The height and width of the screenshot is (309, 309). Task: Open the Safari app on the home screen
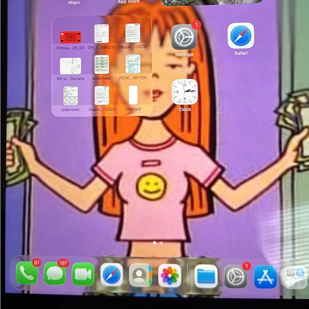tap(241, 36)
